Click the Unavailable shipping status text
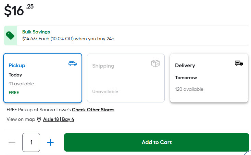The height and width of the screenshot is (155, 251). (105, 92)
